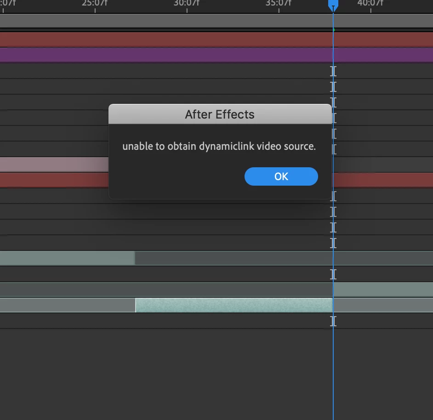This screenshot has height=420, width=433.
Task: Click the gray work area bar under the ruler
Action: tap(216, 20)
